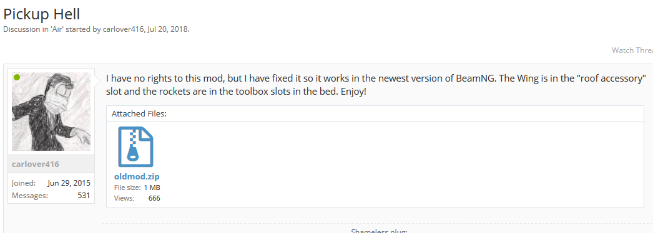This screenshot has width=653, height=233.
Task: Click the 666 views count
Action: click(x=154, y=198)
